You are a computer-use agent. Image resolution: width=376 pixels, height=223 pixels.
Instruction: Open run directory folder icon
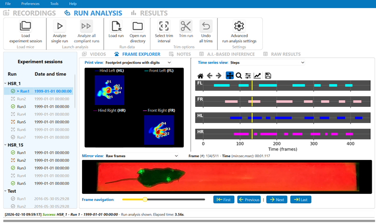(138, 26)
